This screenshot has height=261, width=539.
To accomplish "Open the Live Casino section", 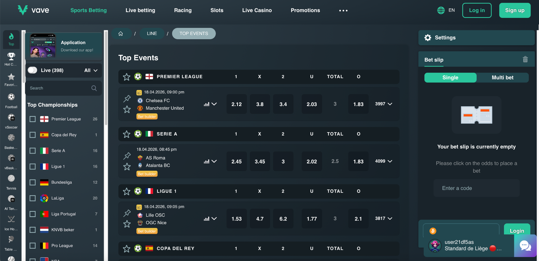I will point(257,10).
